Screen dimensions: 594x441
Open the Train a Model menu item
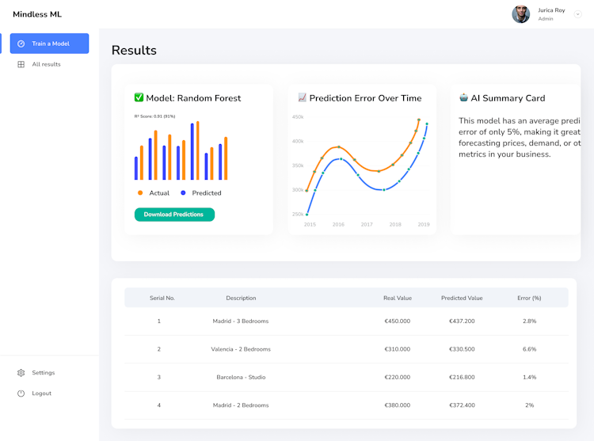[50, 44]
